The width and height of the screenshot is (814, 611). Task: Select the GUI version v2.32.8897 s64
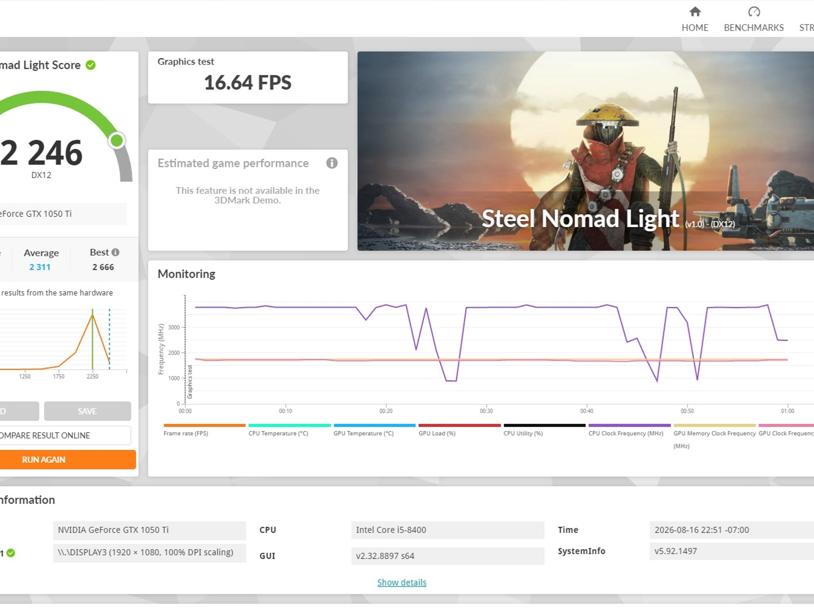click(448, 556)
